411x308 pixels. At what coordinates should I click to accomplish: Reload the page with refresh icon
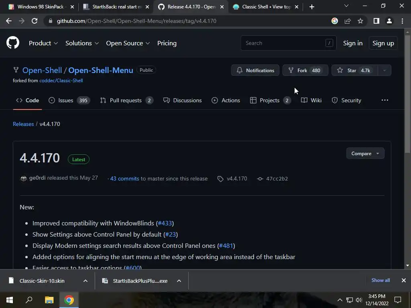click(35, 21)
